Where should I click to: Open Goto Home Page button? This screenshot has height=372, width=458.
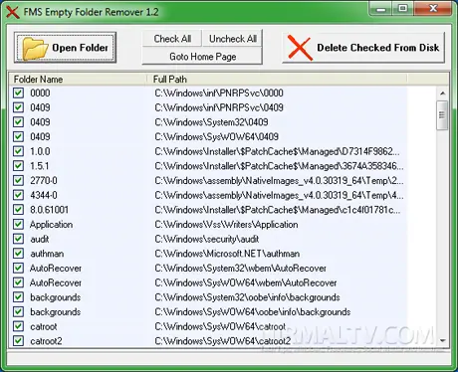click(202, 57)
